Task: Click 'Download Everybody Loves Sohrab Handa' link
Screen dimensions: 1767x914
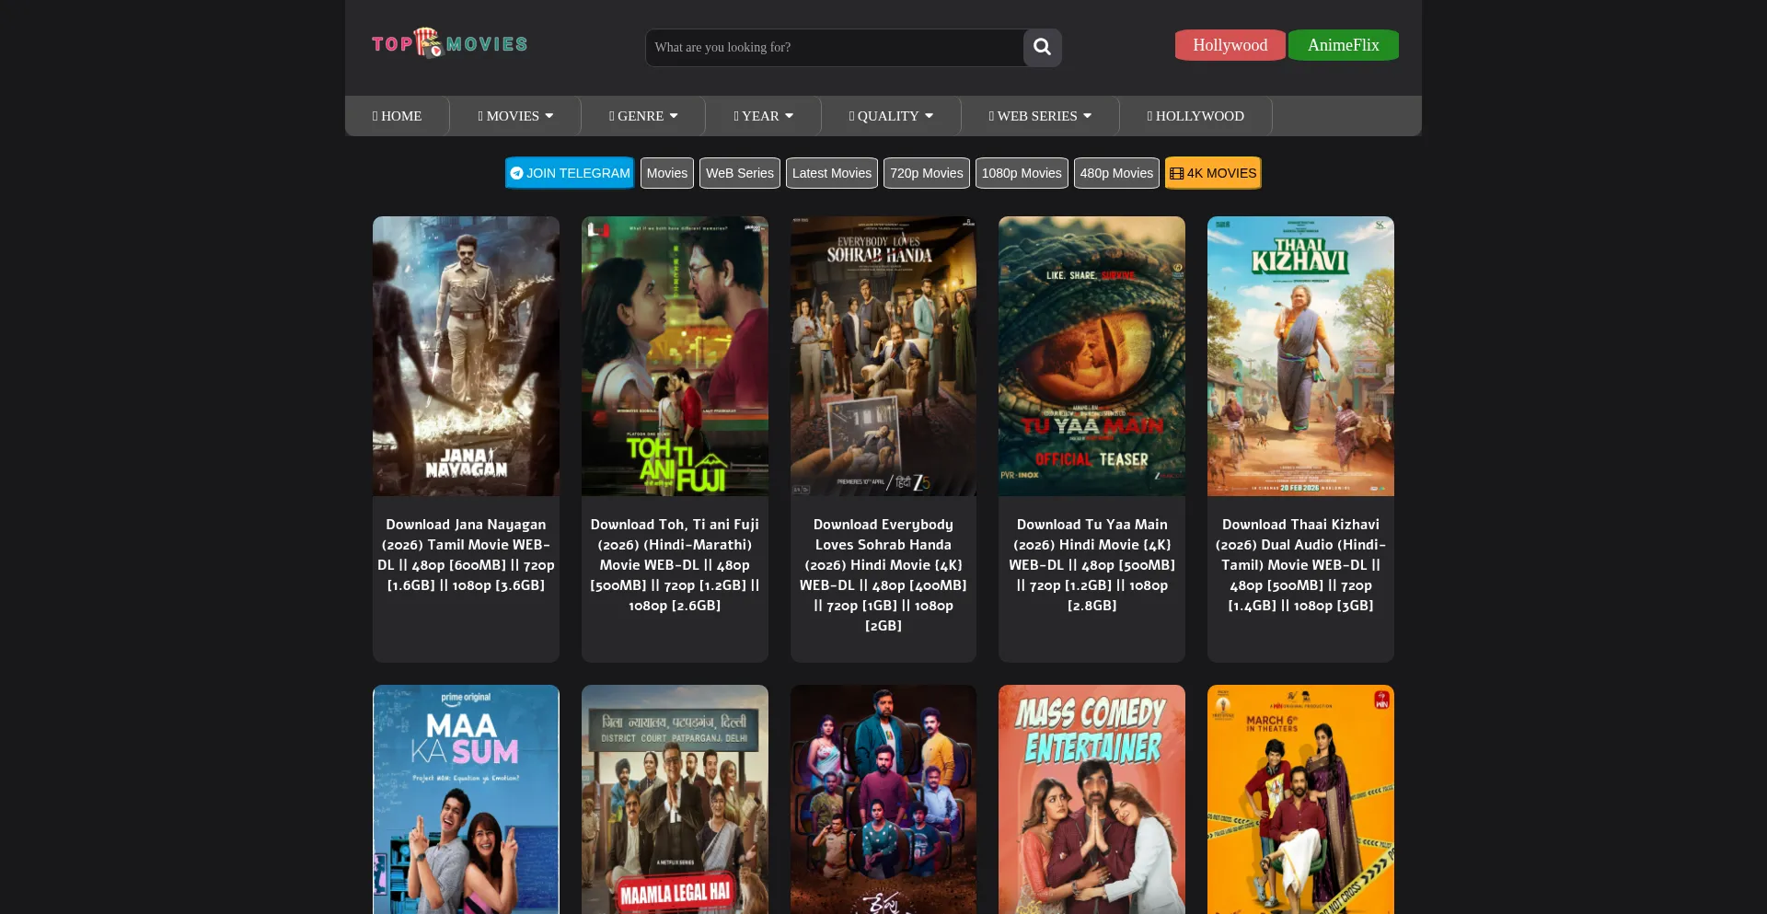Action: click(883, 575)
